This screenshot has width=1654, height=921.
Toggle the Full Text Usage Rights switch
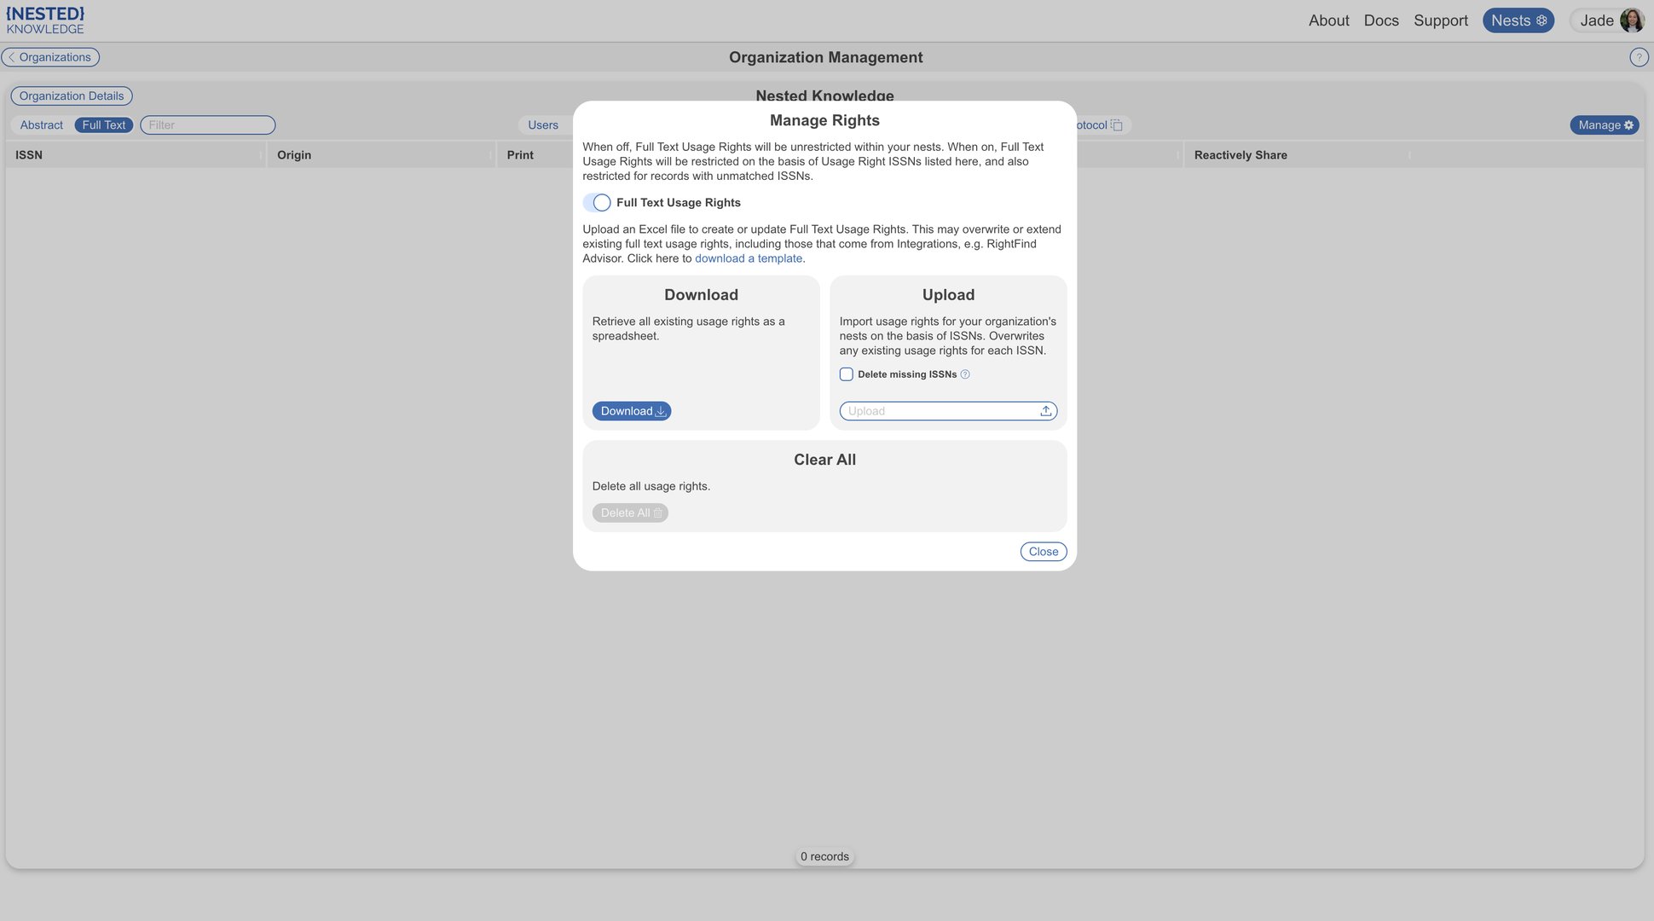coord(597,202)
